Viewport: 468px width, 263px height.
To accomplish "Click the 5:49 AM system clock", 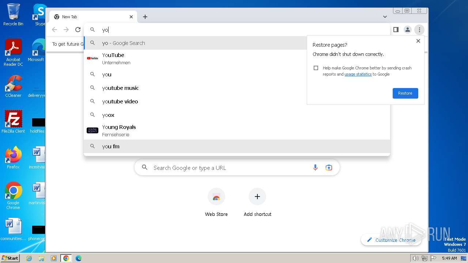I will click(x=449, y=258).
